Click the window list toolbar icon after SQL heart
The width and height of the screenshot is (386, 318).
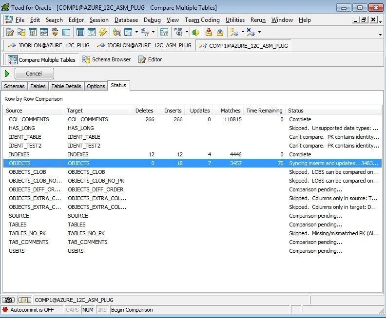66,32
